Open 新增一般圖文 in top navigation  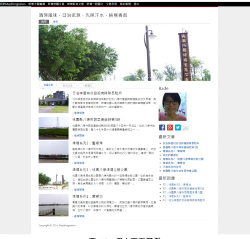pyautogui.click(x=95, y=4)
